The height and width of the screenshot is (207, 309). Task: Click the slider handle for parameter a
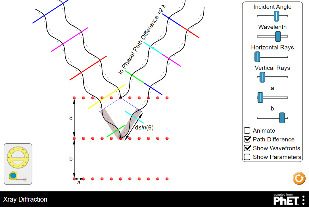260,97
